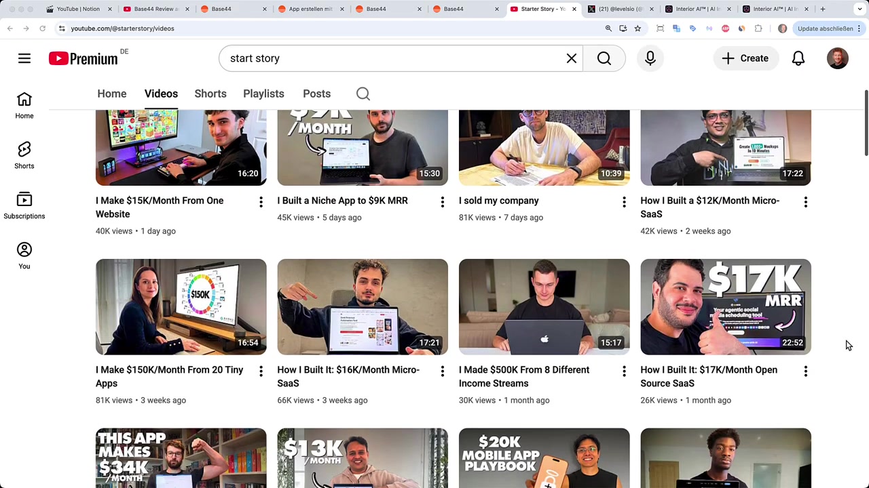Open the notifications bell

pos(798,58)
